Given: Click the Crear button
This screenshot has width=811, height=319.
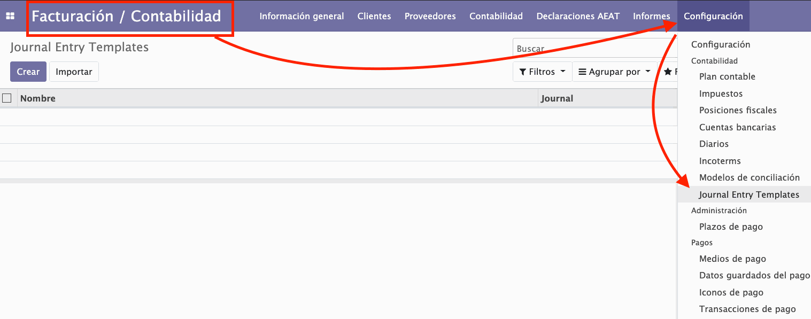Looking at the screenshot, I should pos(28,72).
